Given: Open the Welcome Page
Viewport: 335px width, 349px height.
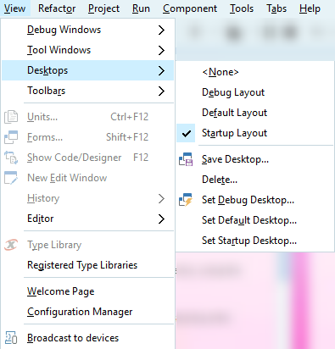Looking at the screenshot, I should click(87, 291).
